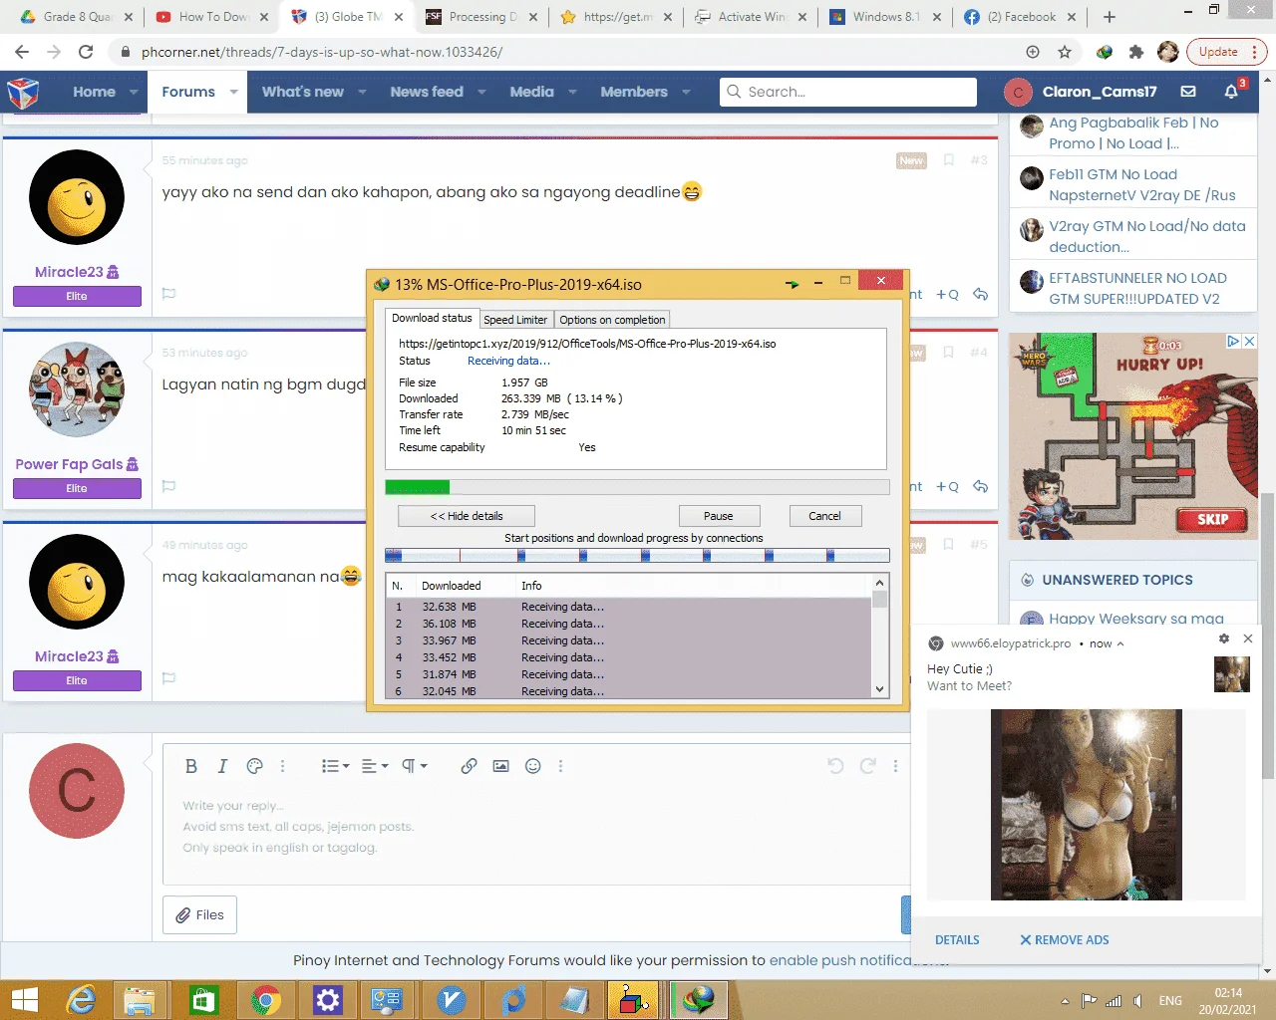Open the text color palette icon
The height and width of the screenshot is (1020, 1276).
coord(255,766)
